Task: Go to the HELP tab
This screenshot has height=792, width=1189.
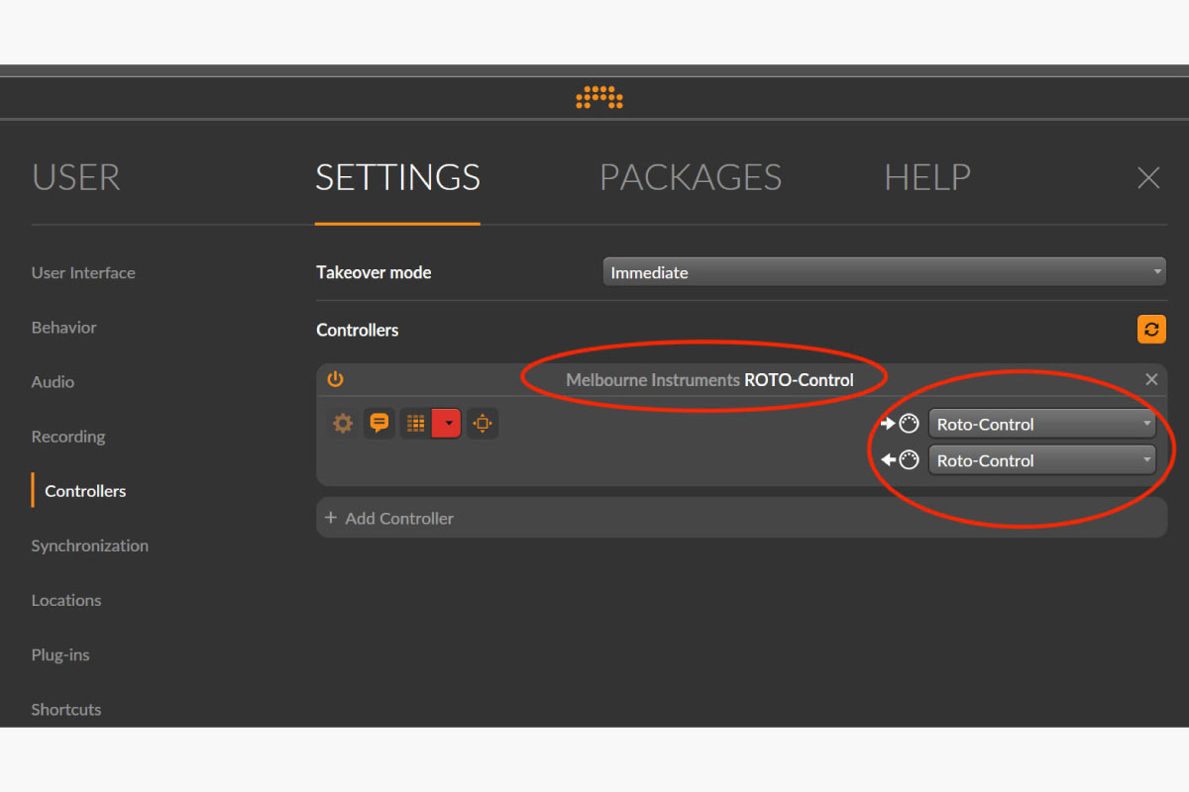Action: click(927, 177)
